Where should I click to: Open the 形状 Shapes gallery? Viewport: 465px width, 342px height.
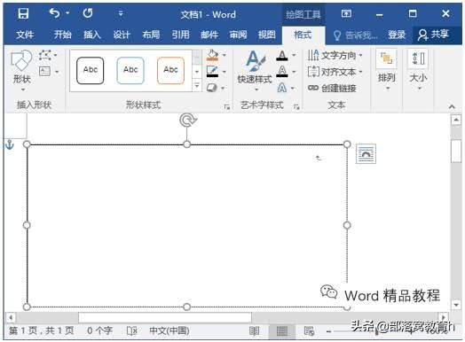(x=21, y=71)
